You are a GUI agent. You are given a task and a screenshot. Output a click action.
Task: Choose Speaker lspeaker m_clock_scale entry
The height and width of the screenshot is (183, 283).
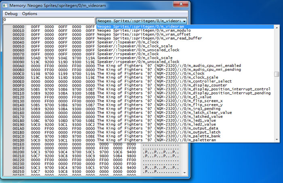click(185, 46)
